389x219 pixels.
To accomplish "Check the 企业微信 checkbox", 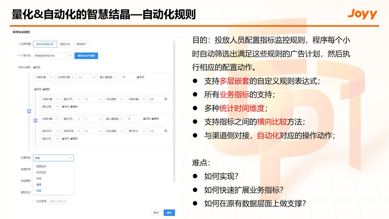I will tap(34, 201).
